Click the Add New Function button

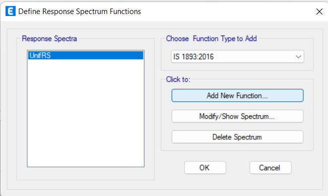[x=237, y=96]
